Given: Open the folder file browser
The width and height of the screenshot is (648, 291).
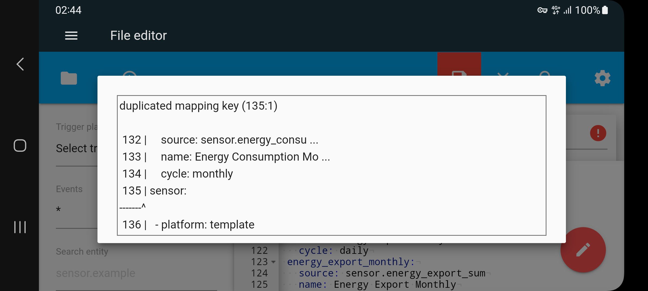Looking at the screenshot, I should point(69,78).
